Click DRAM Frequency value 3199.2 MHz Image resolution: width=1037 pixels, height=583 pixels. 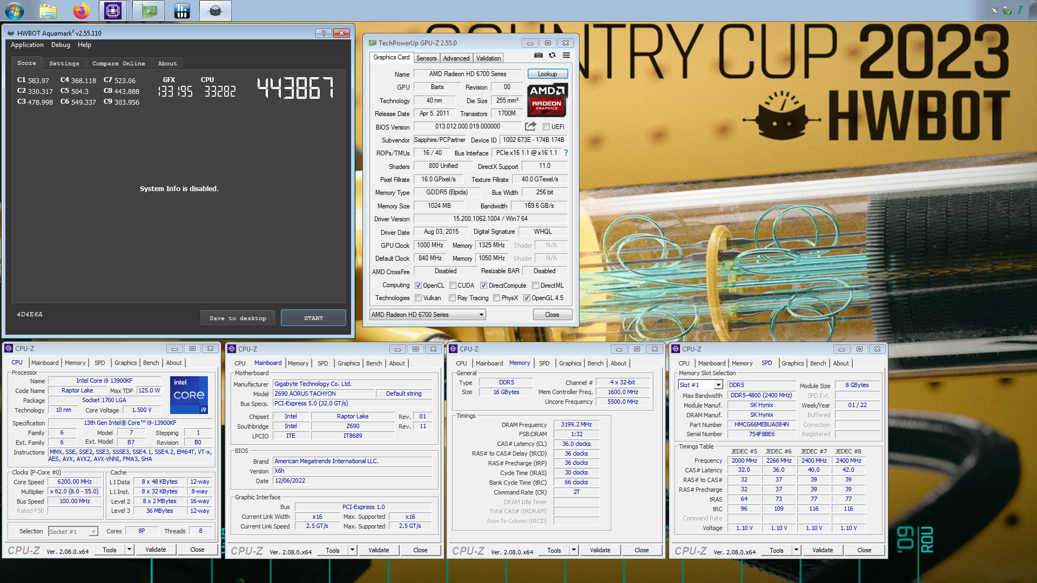click(x=576, y=425)
